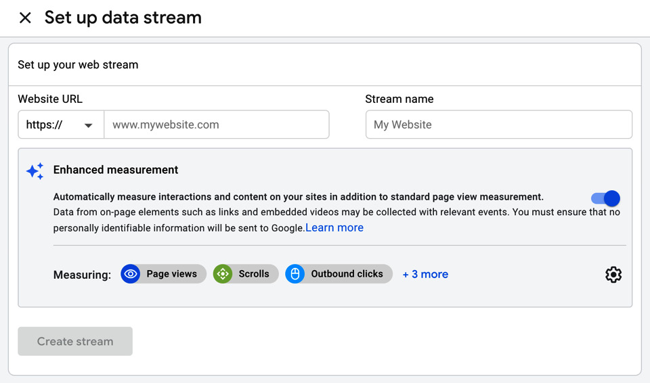Click the Measuring: label

pos(82,275)
